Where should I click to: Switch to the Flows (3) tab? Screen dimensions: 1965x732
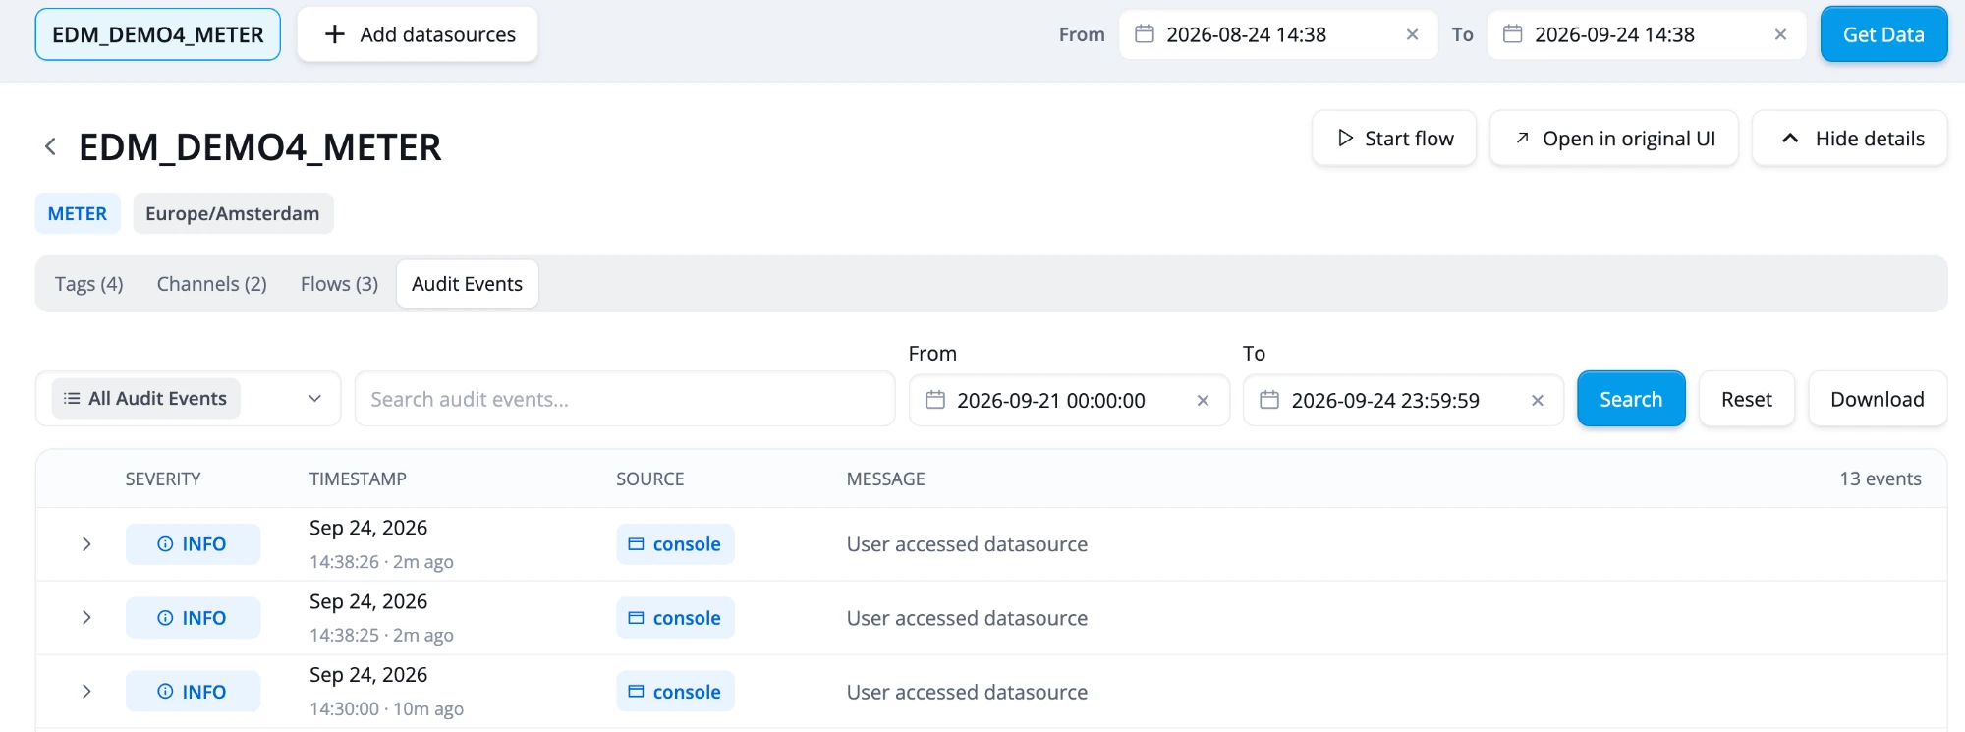click(x=339, y=284)
